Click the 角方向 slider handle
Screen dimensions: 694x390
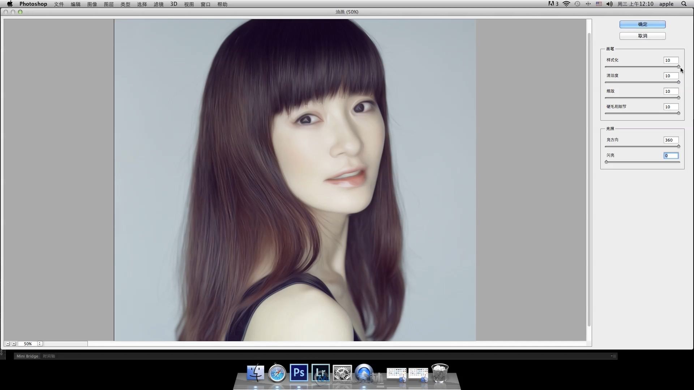[x=678, y=146]
